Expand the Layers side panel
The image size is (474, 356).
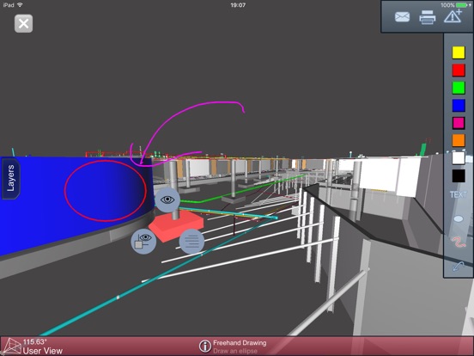click(x=11, y=178)
